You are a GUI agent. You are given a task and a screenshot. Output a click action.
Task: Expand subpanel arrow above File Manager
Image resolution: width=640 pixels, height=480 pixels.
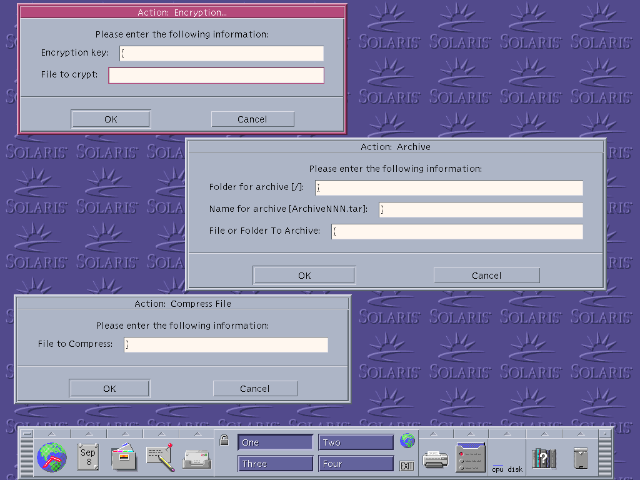click(125, 434)
